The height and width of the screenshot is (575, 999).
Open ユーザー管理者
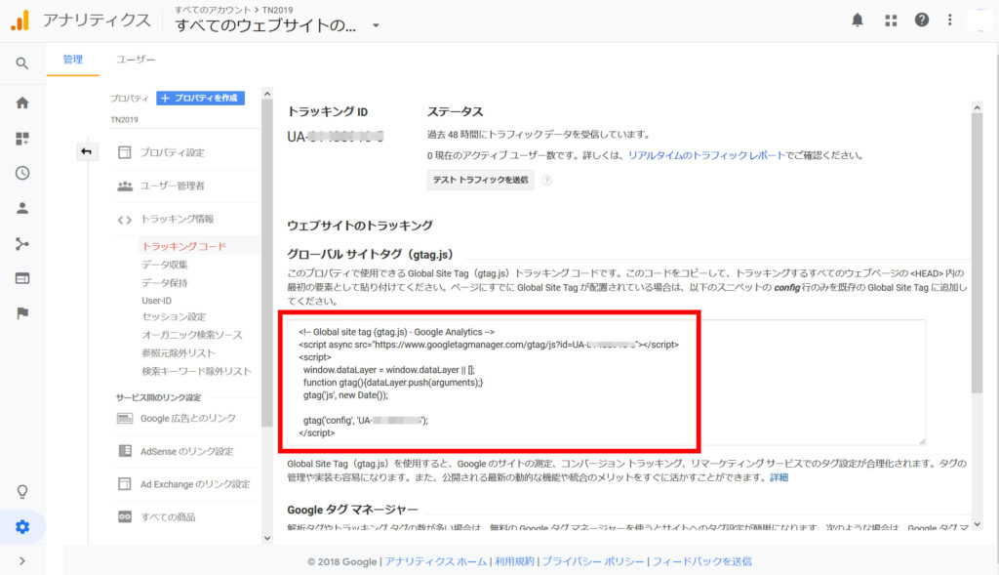point(172,185)
